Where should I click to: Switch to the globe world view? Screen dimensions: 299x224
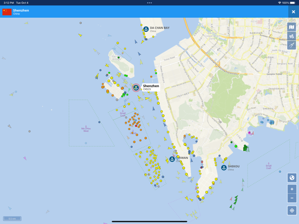coord(292,177)
